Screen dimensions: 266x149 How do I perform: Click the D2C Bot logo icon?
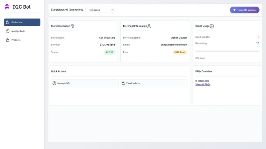point(7,7)
